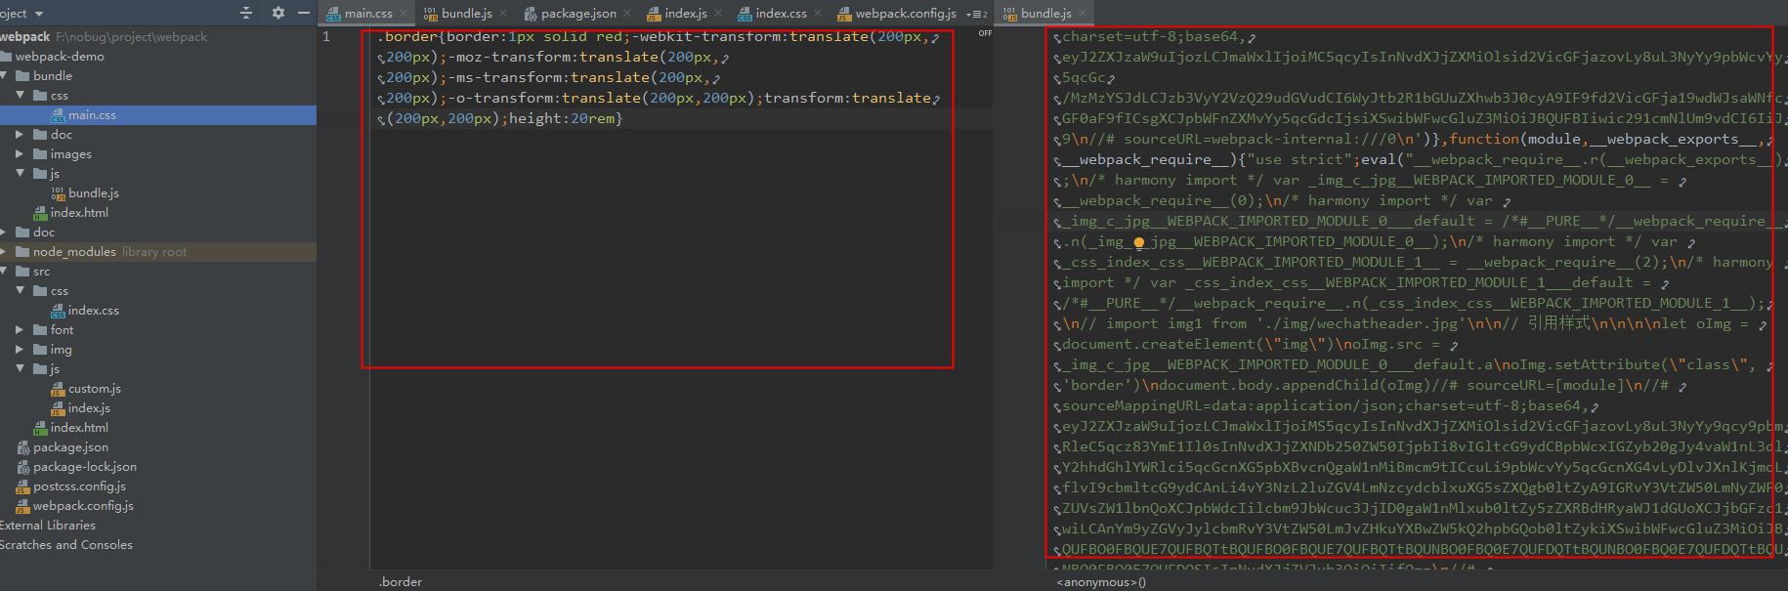Screen dimensions: 1788x591
Task: Collapse the js folder under bundle
Action: 21,173
